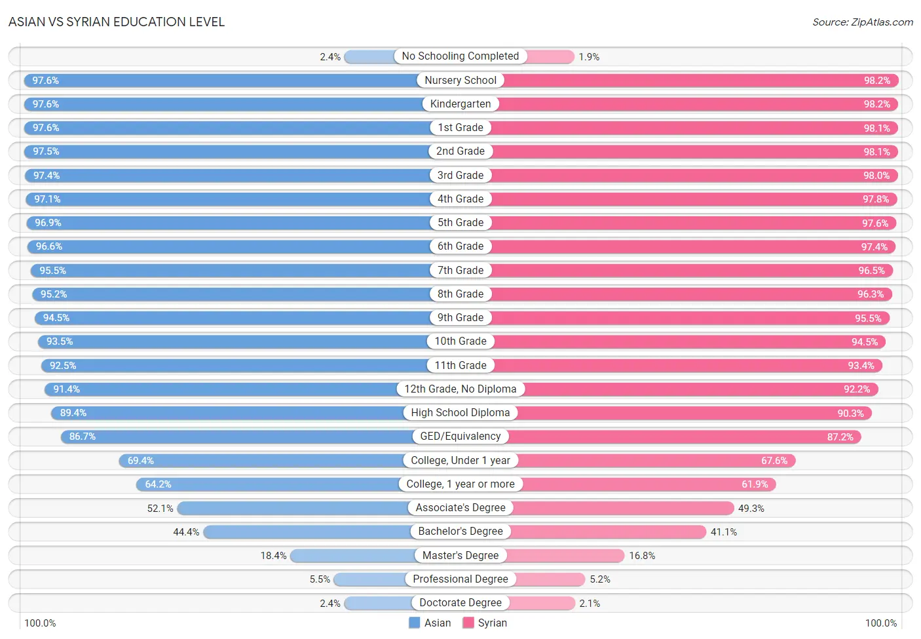Select the Master's Degree label

(x=460, y=555)
